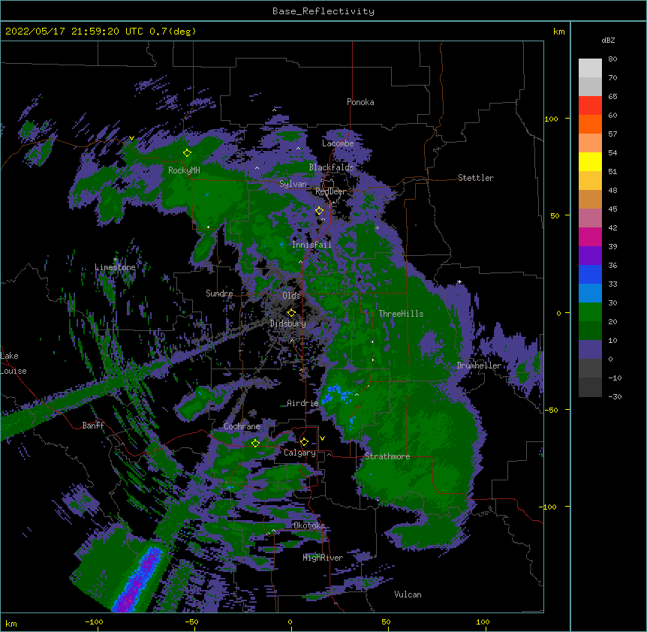Select the yellow diamond marker between Olds and Didsbury
The width and height of the screenshot is (647, 632).
291,313
